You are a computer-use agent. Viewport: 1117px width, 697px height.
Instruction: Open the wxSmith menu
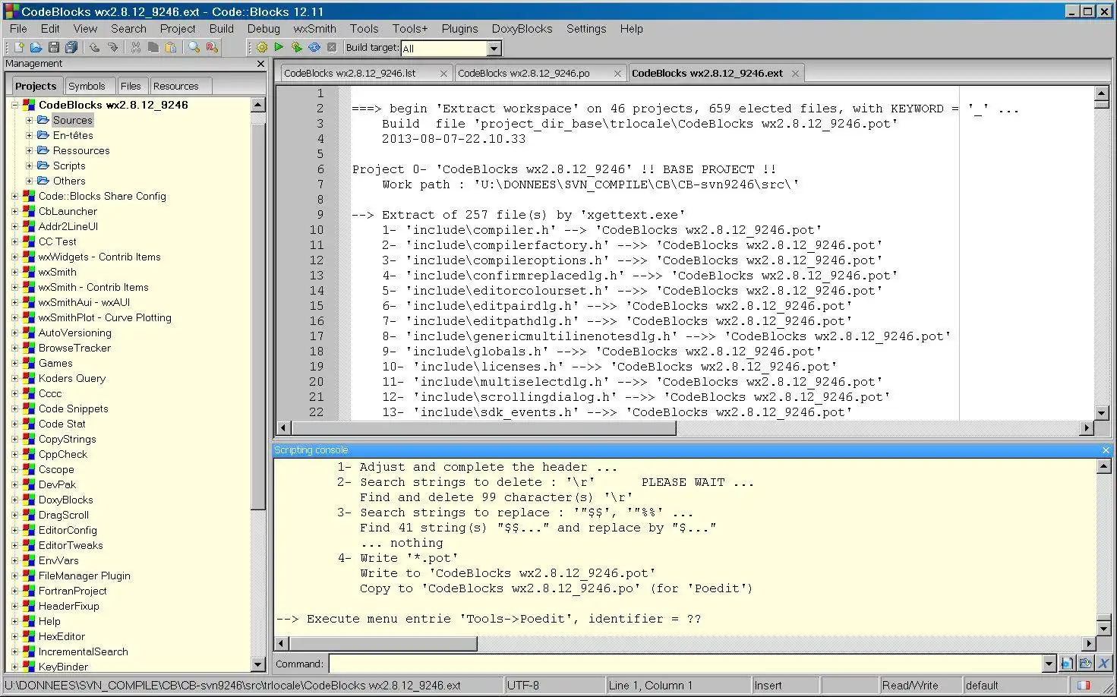(314, 29)
